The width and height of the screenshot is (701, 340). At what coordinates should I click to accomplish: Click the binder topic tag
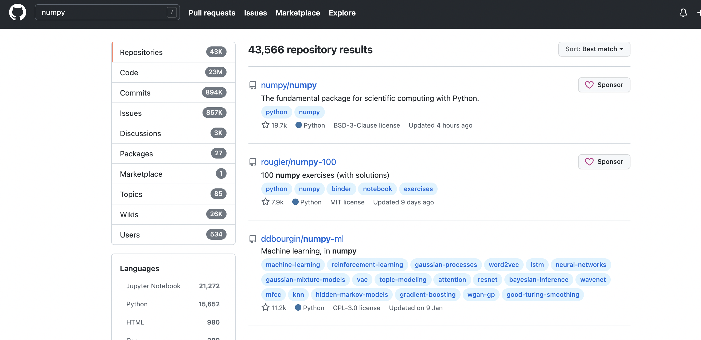341,189
